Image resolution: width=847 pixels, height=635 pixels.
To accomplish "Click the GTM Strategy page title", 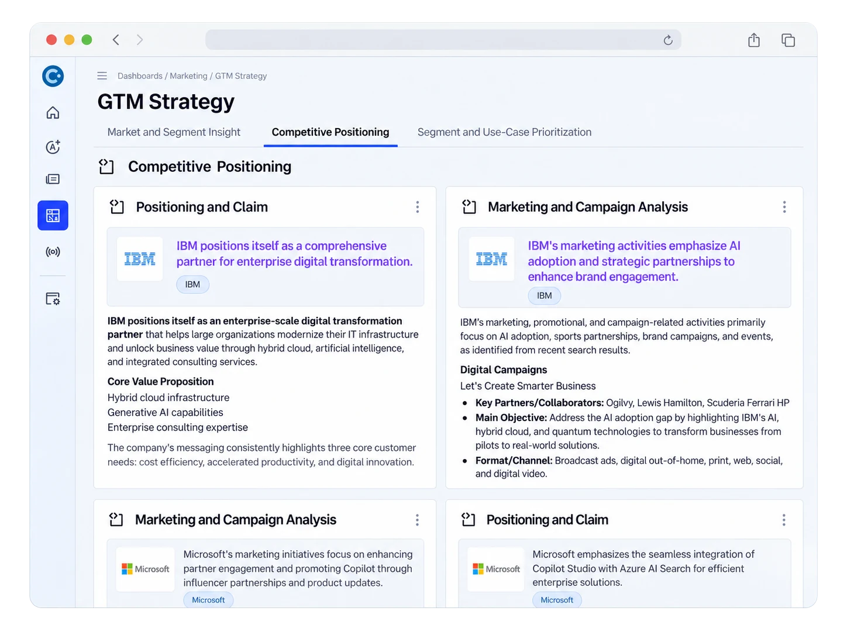I will pyautogui.click(x=166, y=102).
